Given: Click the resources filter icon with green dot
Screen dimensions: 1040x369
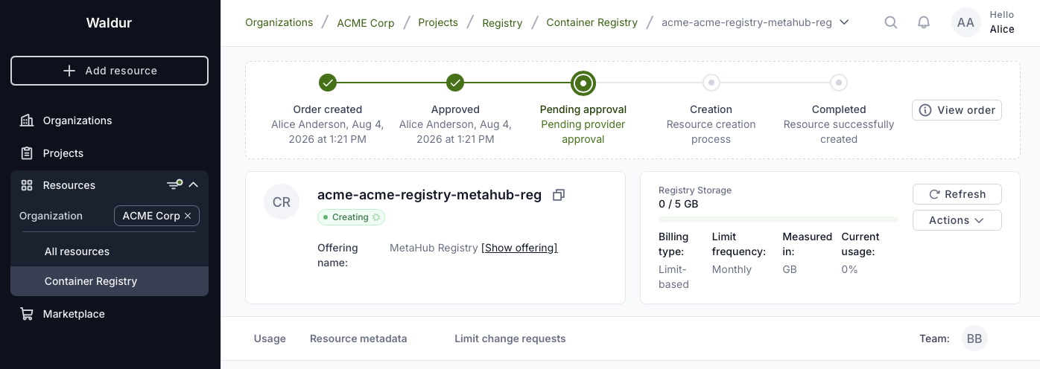Looking at the screenshot, I should [174, 184].
